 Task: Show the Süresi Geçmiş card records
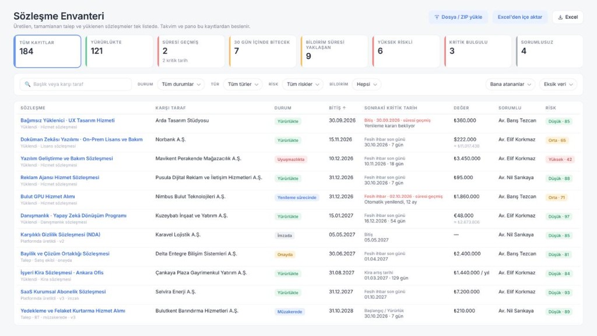pos(191,51)
